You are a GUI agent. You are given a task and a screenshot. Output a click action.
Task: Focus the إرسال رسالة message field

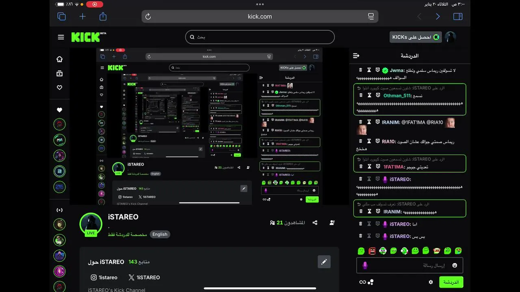tap(409, 265)
